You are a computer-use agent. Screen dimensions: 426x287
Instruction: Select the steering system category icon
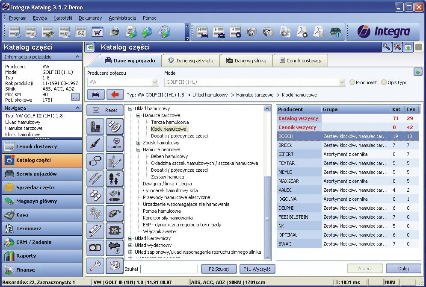(114, 144)
